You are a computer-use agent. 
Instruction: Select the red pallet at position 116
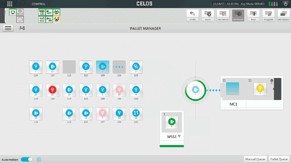(x=53, y=90)
